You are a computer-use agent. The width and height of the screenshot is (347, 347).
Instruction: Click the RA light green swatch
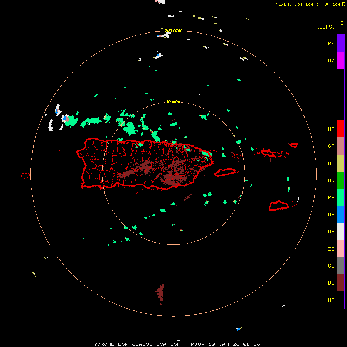(x=340, y=197)
